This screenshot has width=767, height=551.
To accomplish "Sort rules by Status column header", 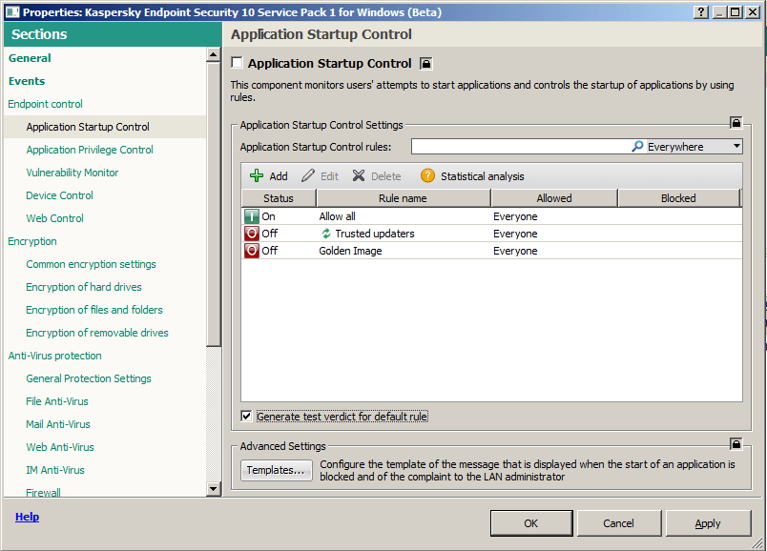I will tap(279, 198).
